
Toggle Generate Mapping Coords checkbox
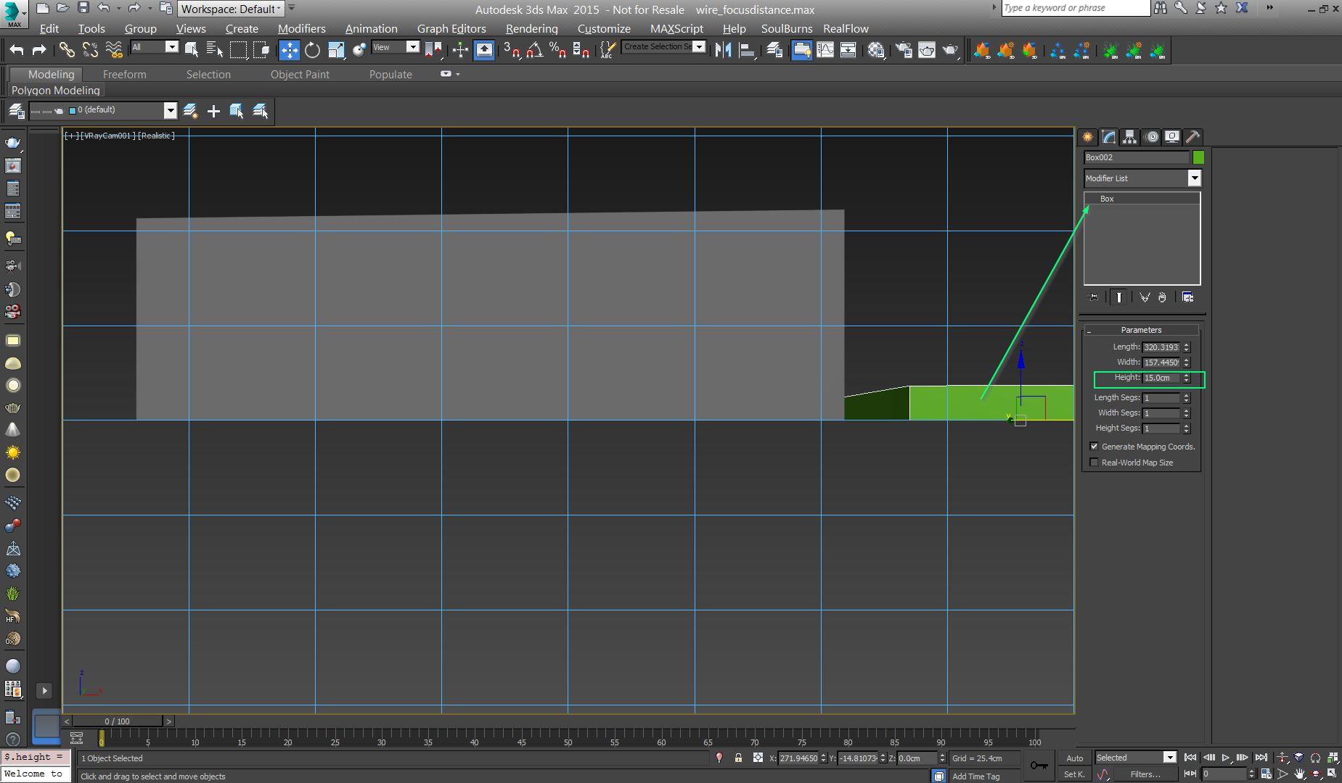(x=1094, y=447)
